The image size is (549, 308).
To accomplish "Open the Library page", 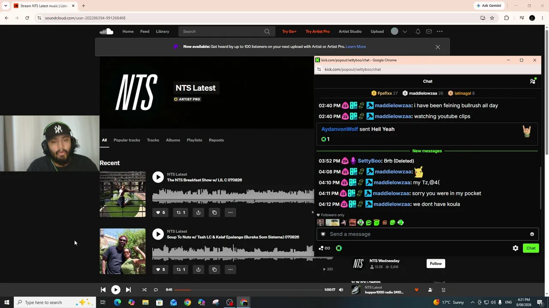I will point(163,31).
